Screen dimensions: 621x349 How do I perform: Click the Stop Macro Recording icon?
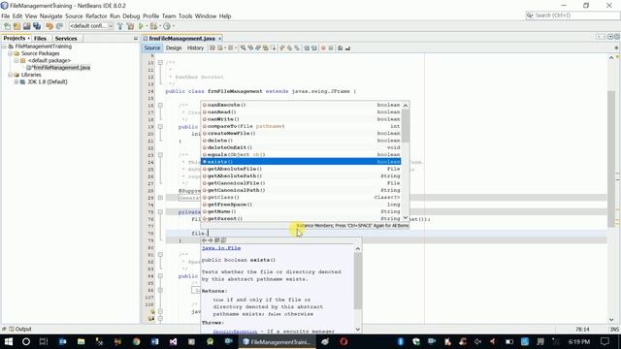coord(331,48)
